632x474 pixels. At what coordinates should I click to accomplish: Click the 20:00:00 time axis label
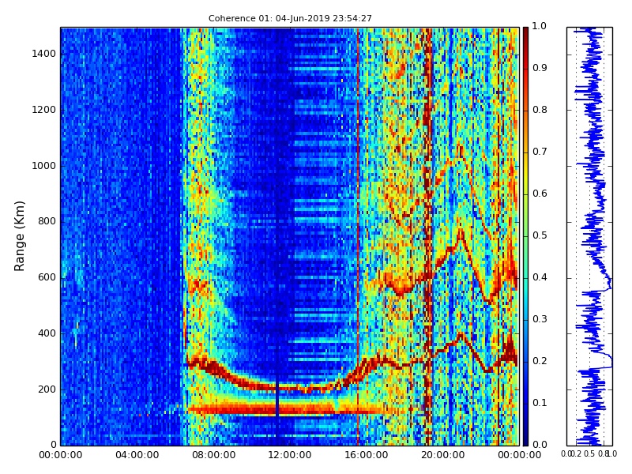coord(442,455)
